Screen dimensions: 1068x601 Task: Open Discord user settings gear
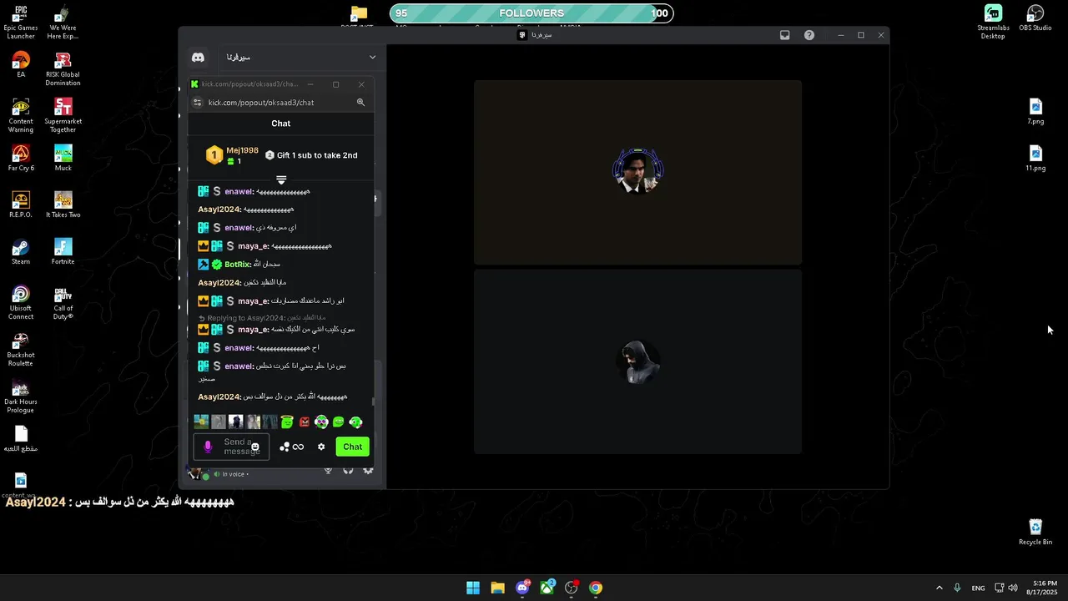coord(368,472)
